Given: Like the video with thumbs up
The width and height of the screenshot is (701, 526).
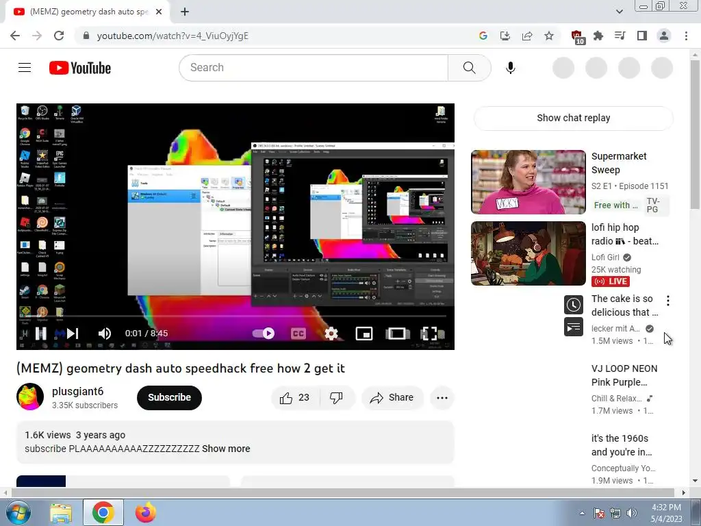Looking at the screenshot, I should coord(294,398).
